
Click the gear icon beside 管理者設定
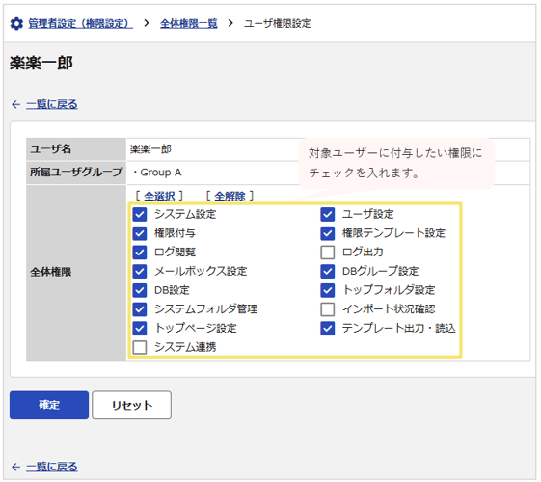click(16, 24)
